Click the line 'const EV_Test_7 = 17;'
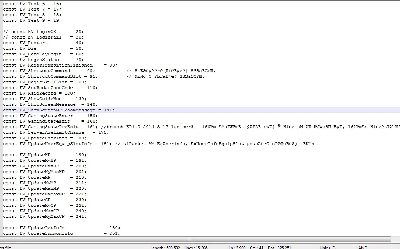The height and width of the screenshot is (249, 400). 32,9
